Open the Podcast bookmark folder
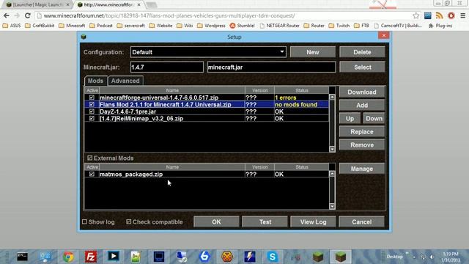469x264 pixels. 101,26
